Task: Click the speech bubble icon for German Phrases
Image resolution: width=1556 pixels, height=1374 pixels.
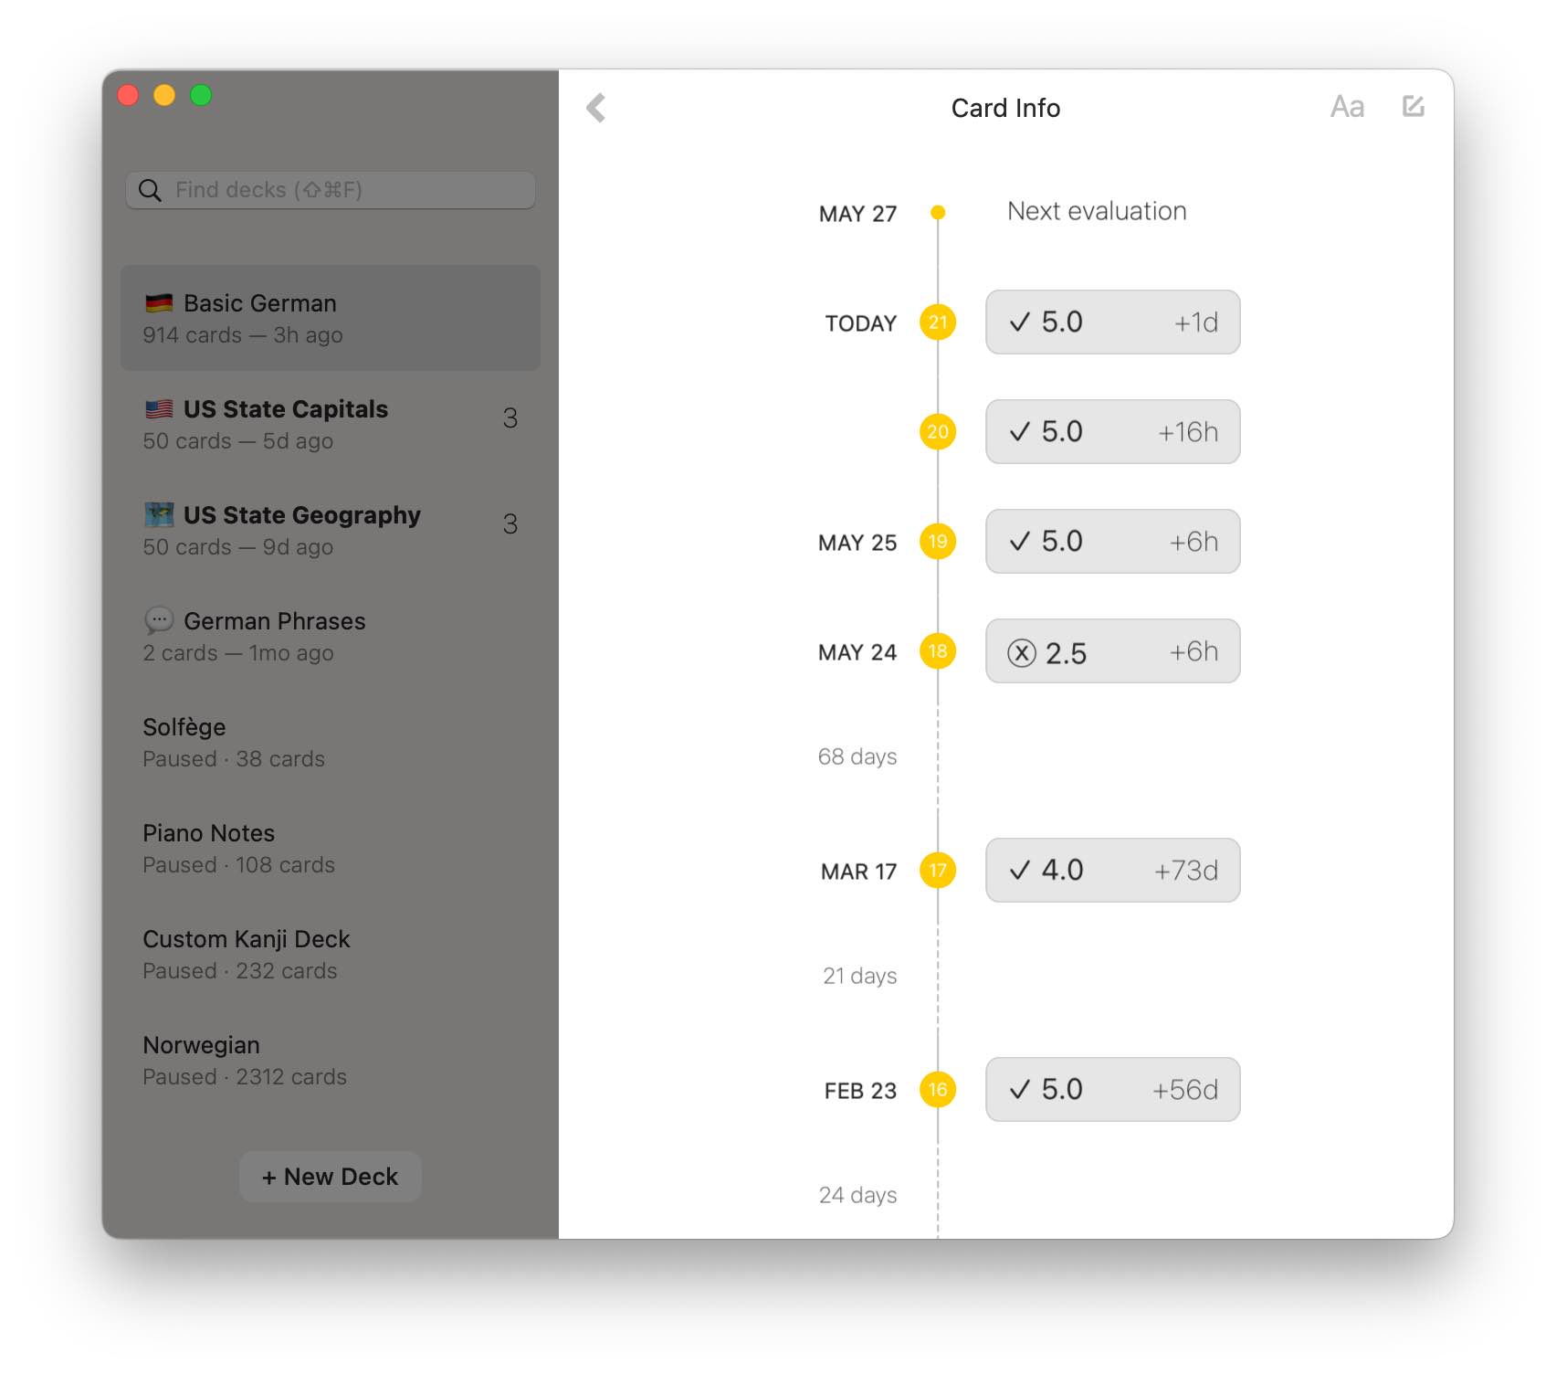Action: [x=159, y=621]
